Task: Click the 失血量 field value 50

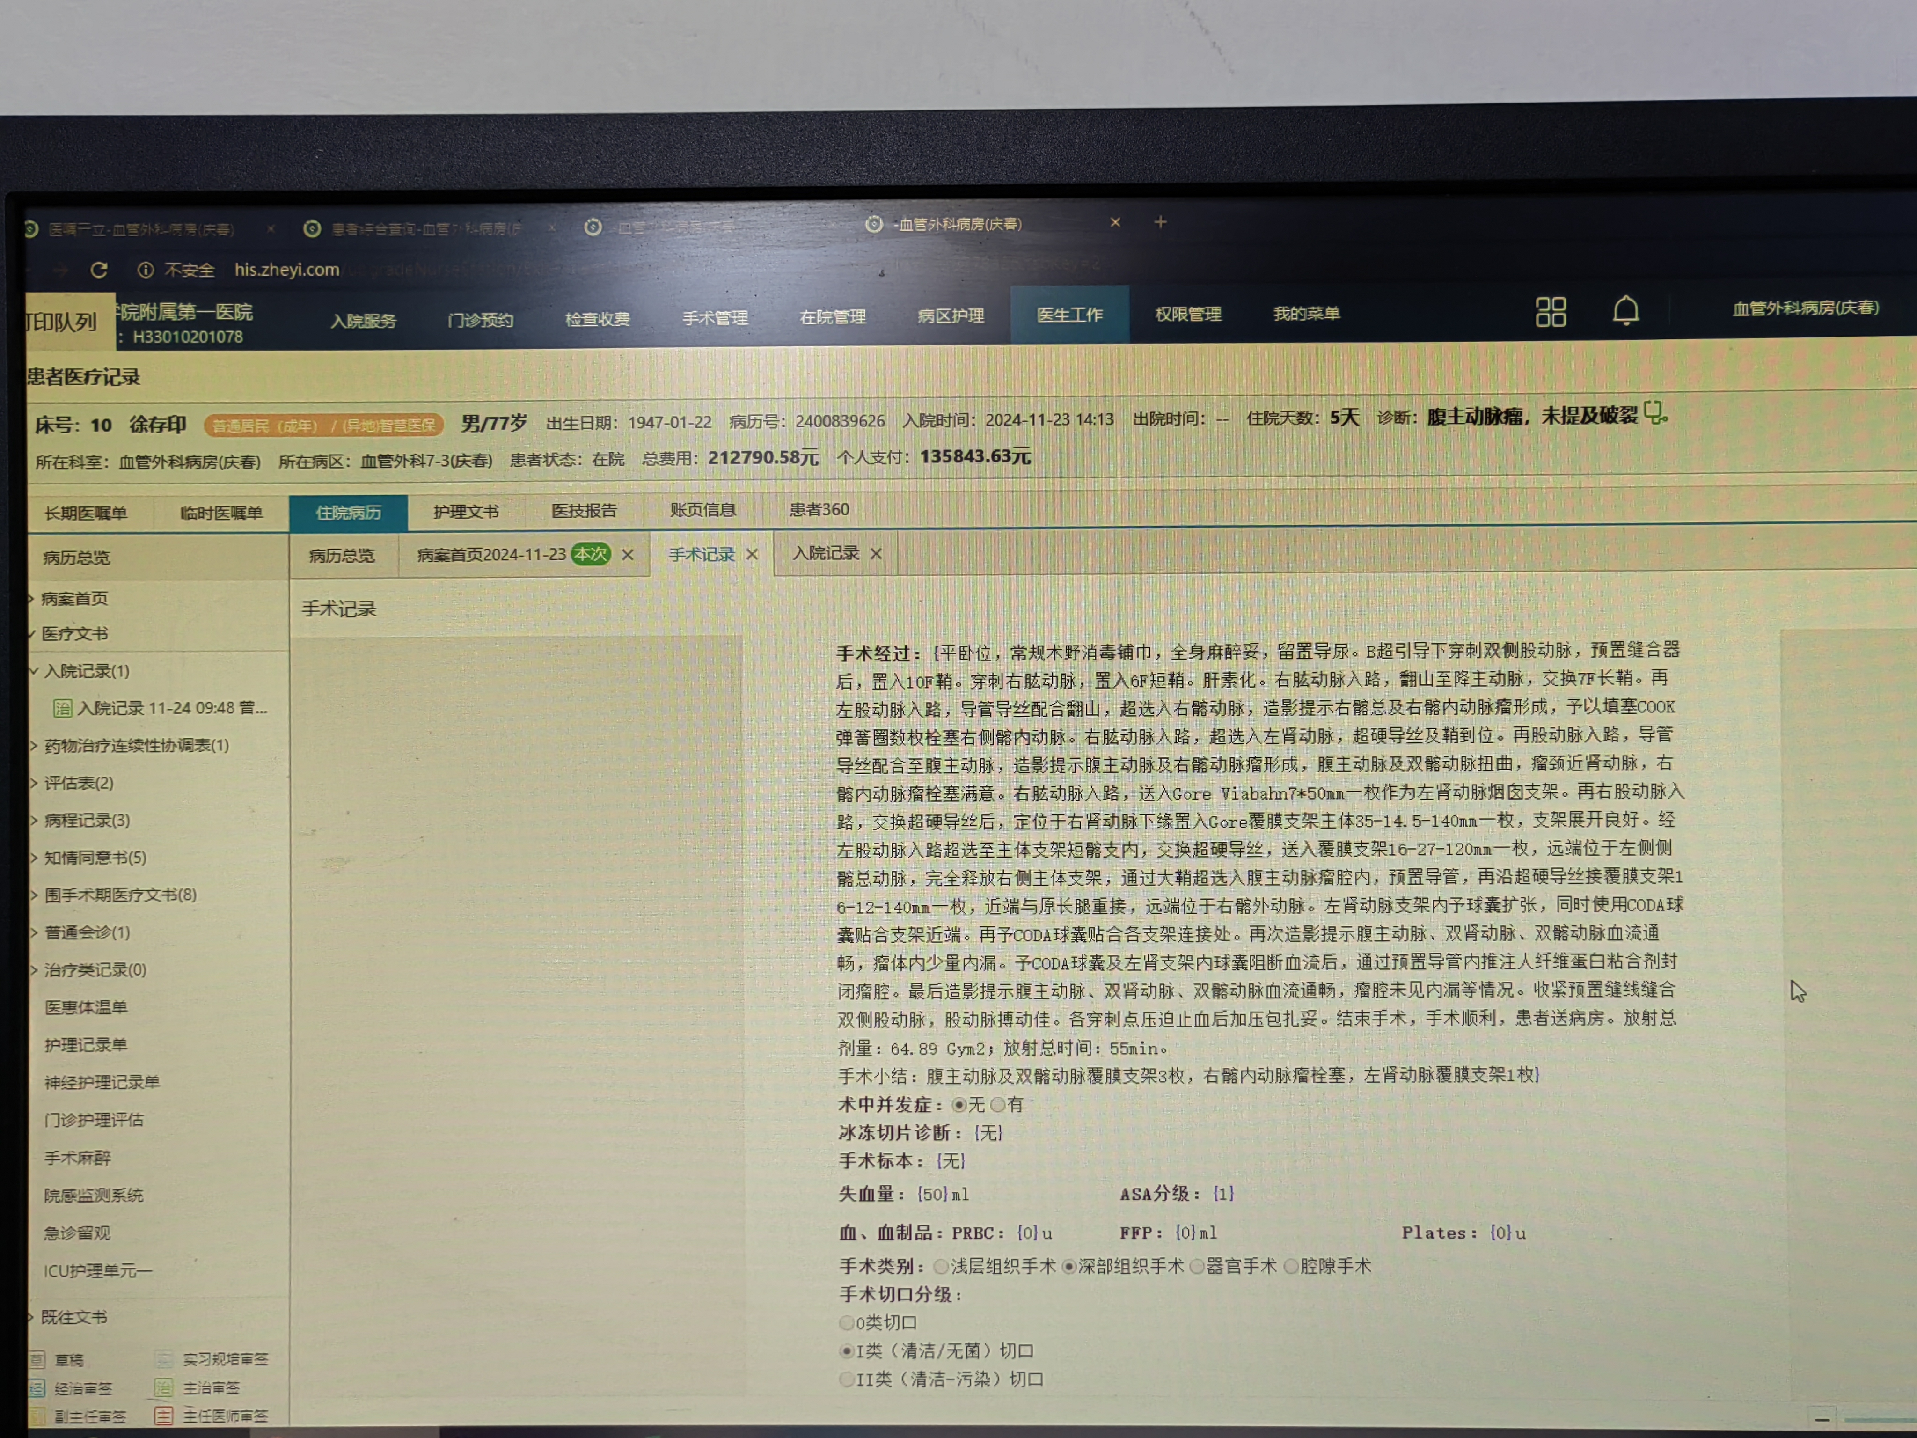Action: [x=932, y=1195]
